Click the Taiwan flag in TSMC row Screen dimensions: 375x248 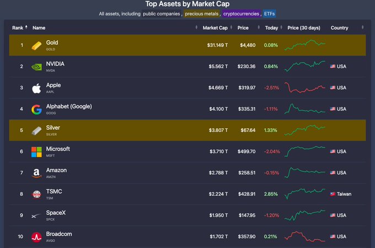point(333,194)
